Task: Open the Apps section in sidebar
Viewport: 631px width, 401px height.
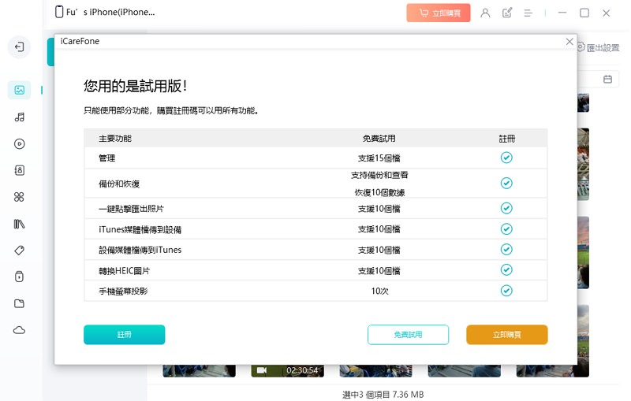Action: pyautogui.click(x=19, y=197)
